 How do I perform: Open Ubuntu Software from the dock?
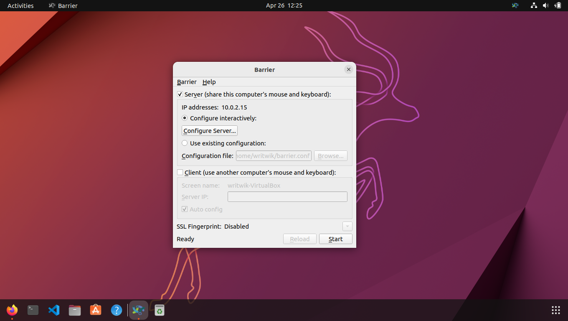96,310
